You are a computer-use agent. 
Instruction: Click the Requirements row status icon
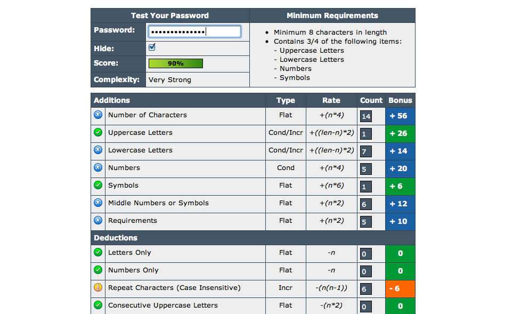98,221
